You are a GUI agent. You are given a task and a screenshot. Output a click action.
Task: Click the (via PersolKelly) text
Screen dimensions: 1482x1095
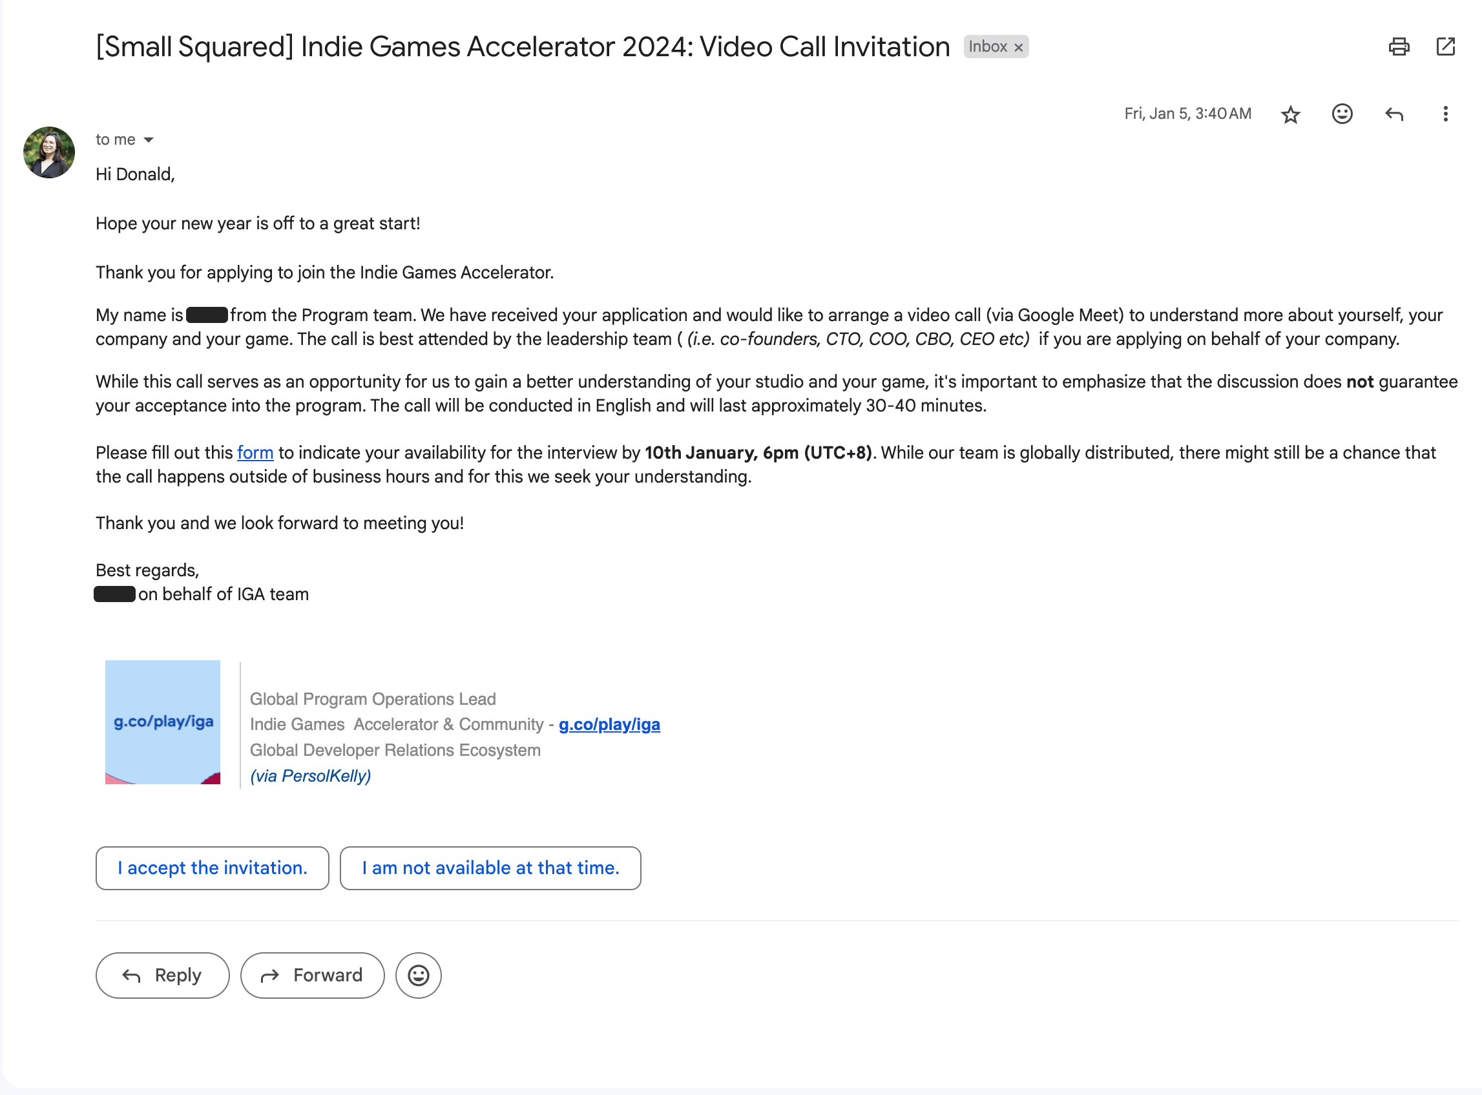(x=310, y=775)
